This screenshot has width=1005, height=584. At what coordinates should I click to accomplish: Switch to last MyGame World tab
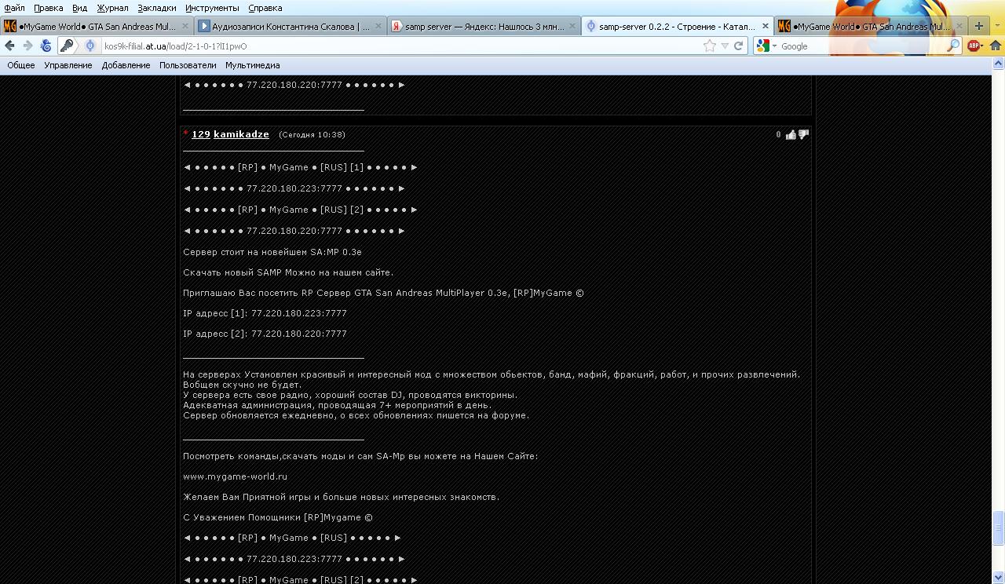click(x=870, y=26)
